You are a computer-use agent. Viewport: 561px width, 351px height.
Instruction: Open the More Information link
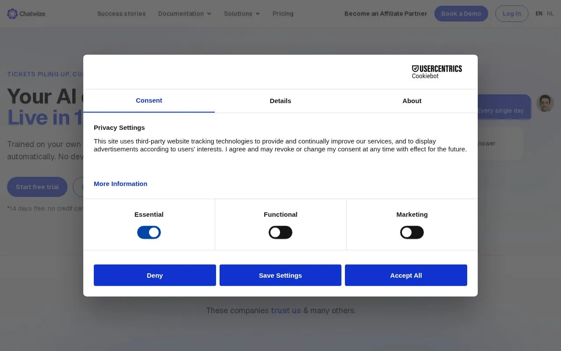121,184
